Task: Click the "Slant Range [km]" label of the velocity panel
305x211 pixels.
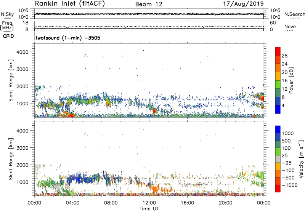Action: (11, 159)
